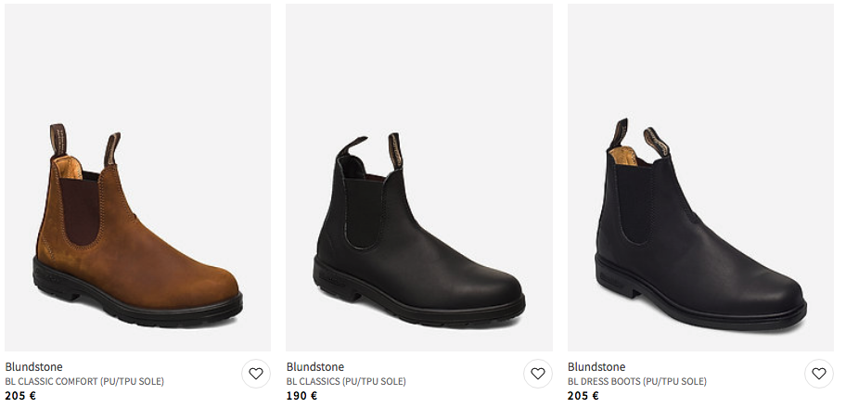Screen dimensions: 846x408
Task: Click the 205 € price of Classic Comfort
Action: click(x=20, y=396)
